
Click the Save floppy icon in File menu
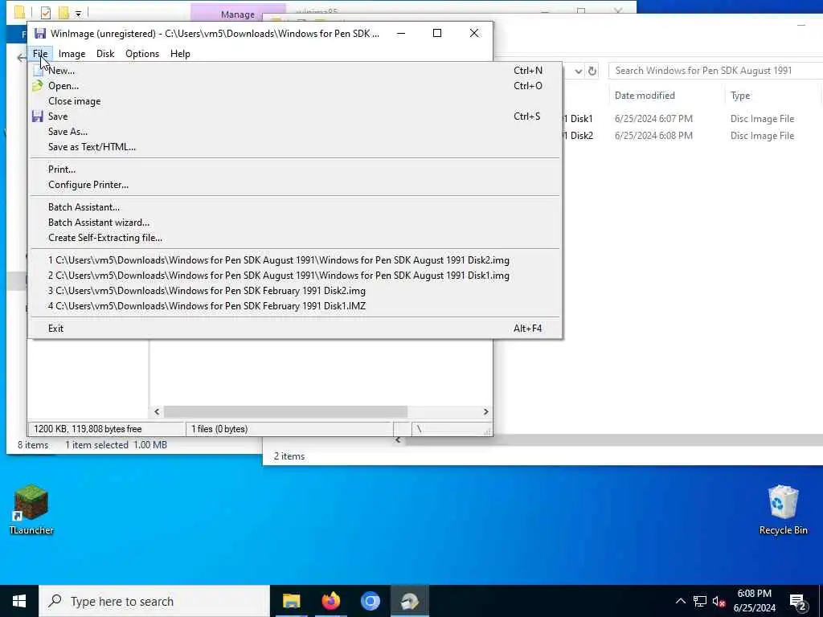tap(38, 116)
